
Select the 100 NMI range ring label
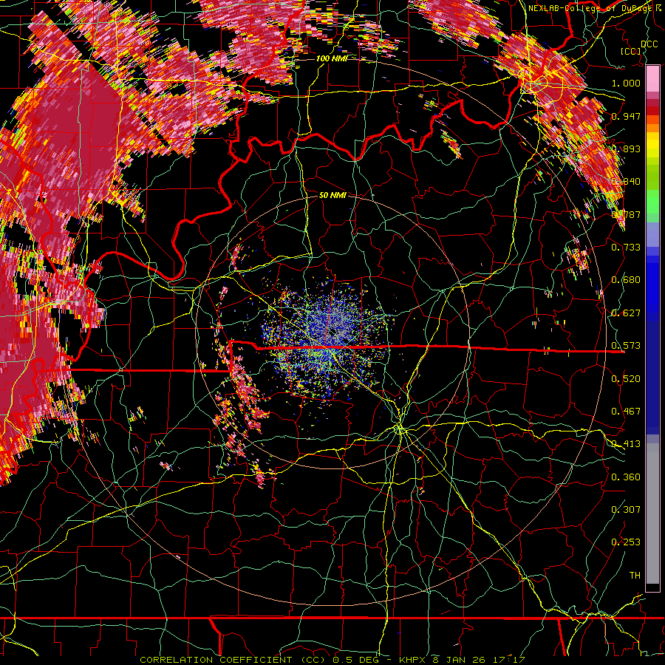point(331,58)
